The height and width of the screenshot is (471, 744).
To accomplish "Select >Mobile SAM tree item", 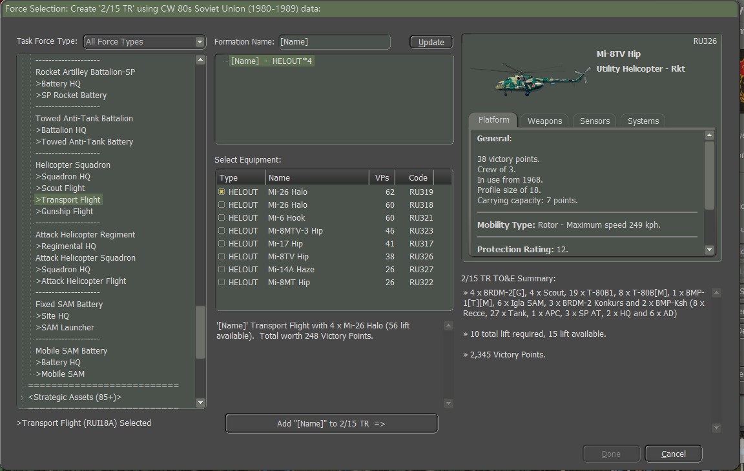I will [60, 374].
